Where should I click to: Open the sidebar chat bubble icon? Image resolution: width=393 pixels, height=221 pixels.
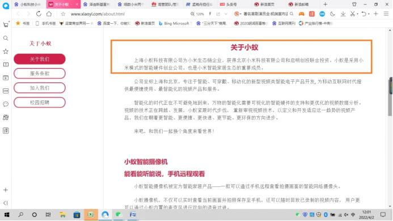click(6, 104)
